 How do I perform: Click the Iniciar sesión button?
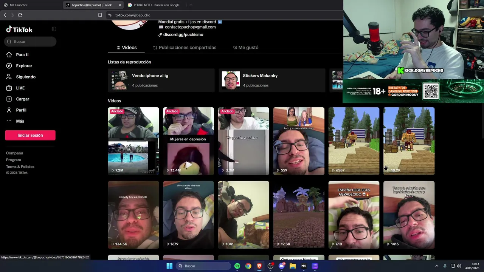point(30,135)
